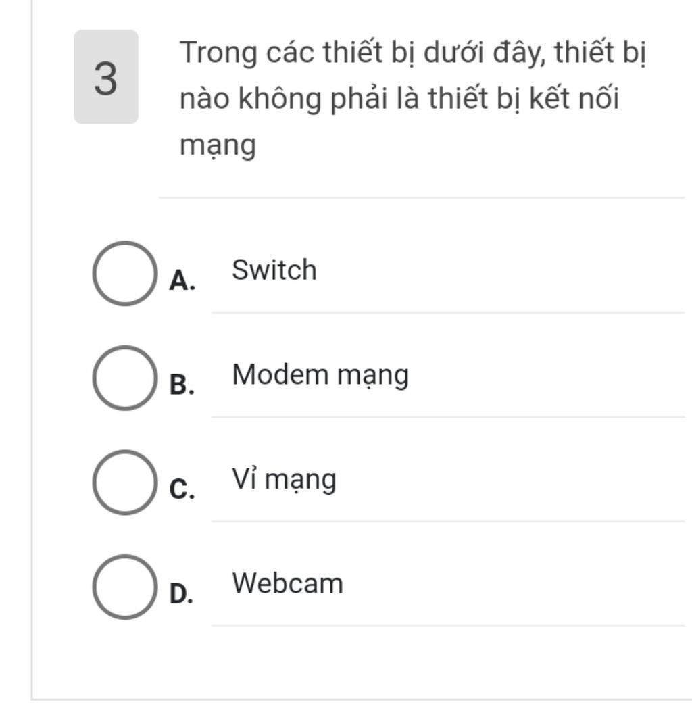This screenshot has height=715, width=692.
Task: Click the answer text Modem mạng
Action: tap(320, 376)
